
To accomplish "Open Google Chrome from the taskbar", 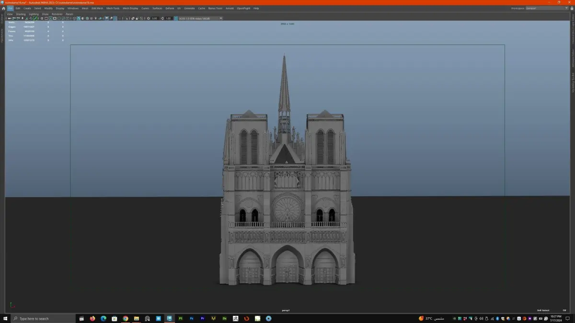I will tap(126, 318).
